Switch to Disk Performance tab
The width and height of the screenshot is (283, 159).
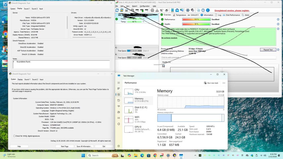pyautogui.click(x=231, y=15)
